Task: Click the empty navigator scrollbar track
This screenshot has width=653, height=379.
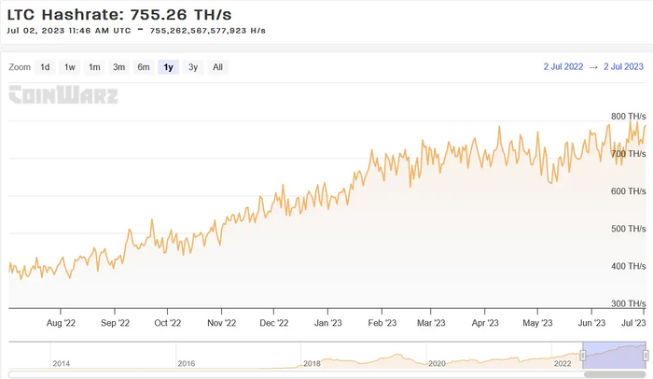Action: (x=280, y=374)
